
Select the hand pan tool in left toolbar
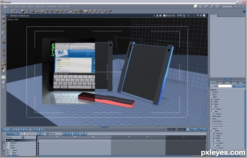(3, 82)
